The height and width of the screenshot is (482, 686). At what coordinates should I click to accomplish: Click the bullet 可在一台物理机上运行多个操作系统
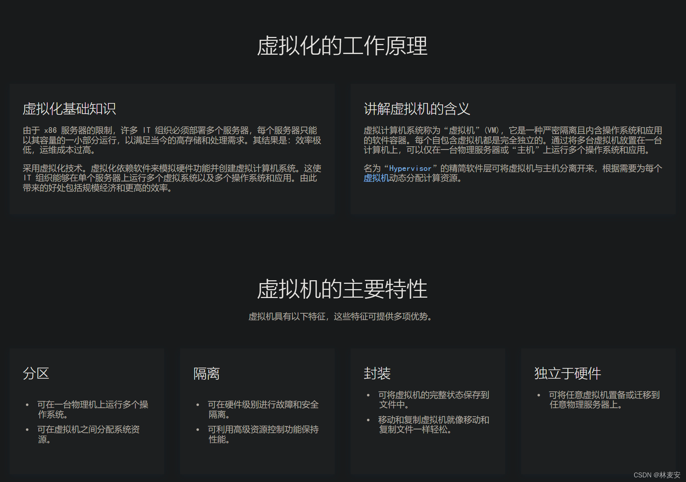tap(93, 409)
